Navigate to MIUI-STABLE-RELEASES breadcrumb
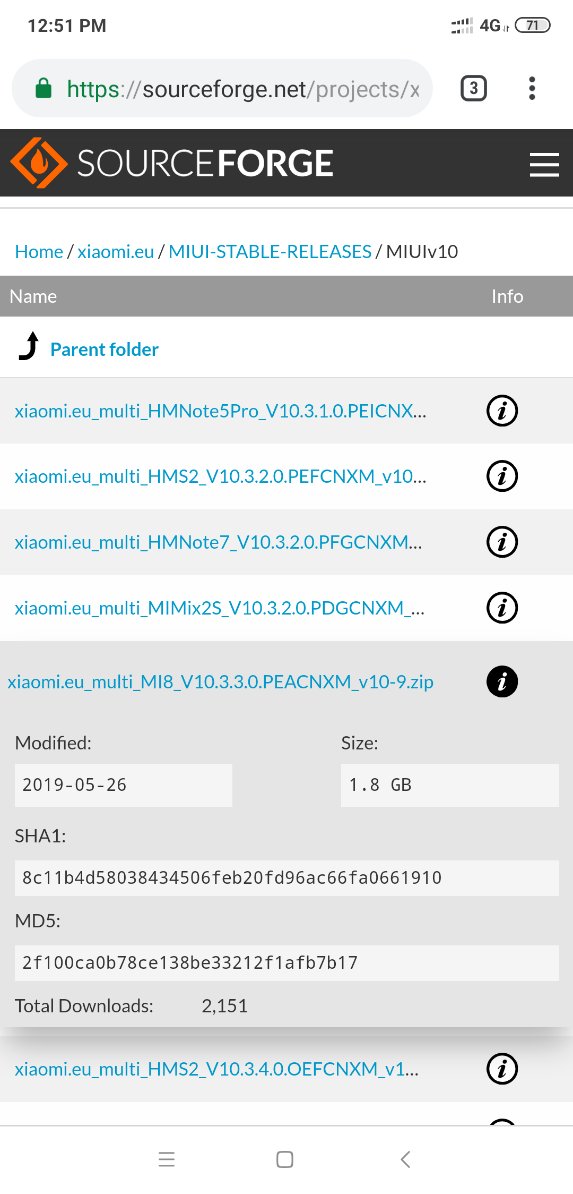This screenshot has width=573, height=1194. coord(270,251)
